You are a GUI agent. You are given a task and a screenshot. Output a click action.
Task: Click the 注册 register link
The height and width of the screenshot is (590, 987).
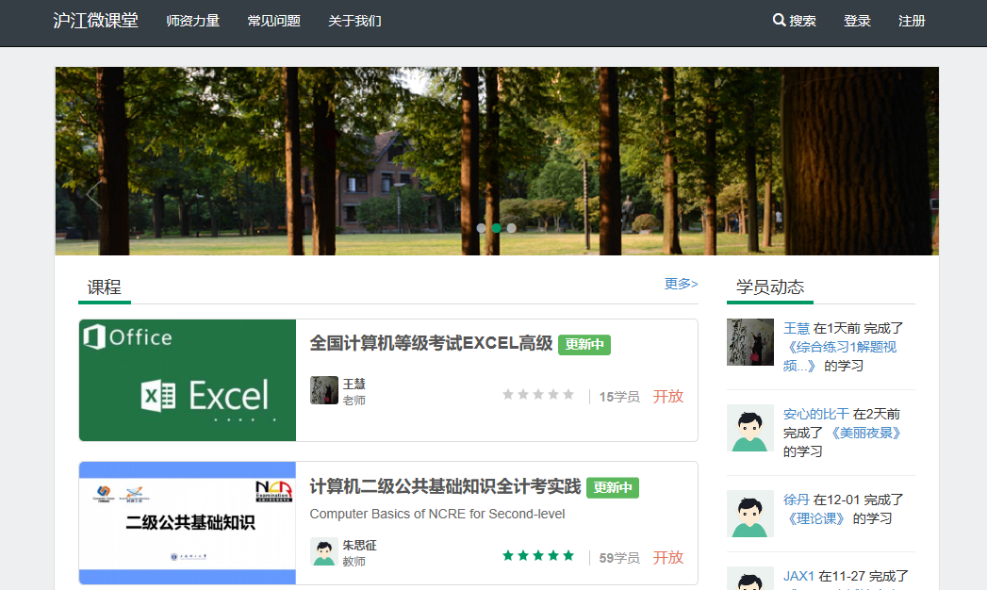[x=912, y=21]
